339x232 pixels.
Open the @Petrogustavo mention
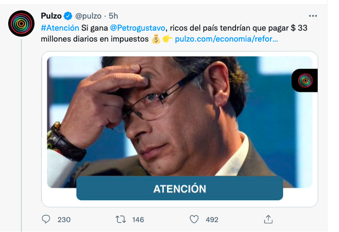point(137,28)
